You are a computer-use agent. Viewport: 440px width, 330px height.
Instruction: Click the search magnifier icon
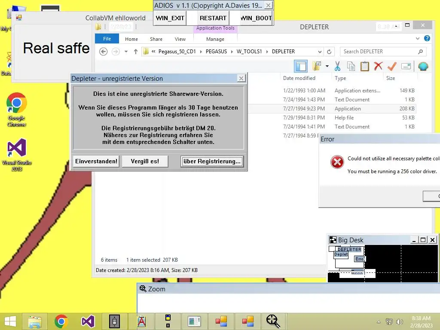click(x=420, y=52)
